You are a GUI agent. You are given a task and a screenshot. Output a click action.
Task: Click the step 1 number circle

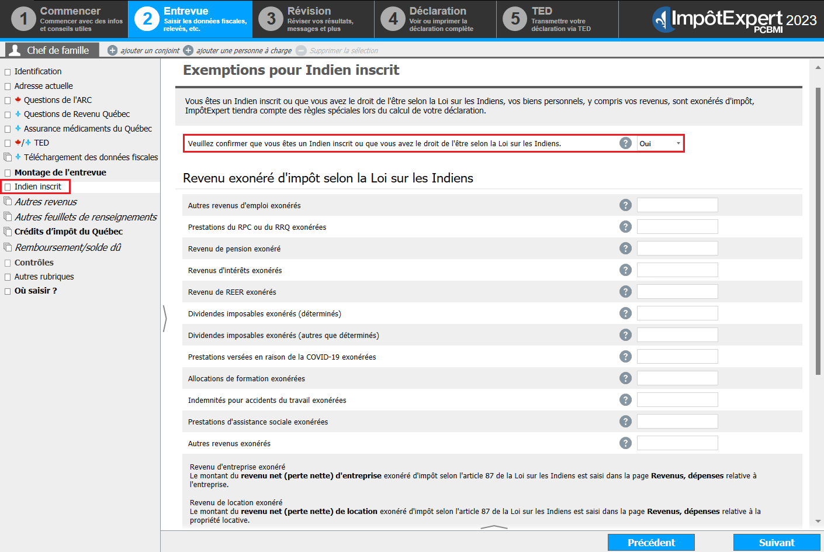[x=24, y=19]
